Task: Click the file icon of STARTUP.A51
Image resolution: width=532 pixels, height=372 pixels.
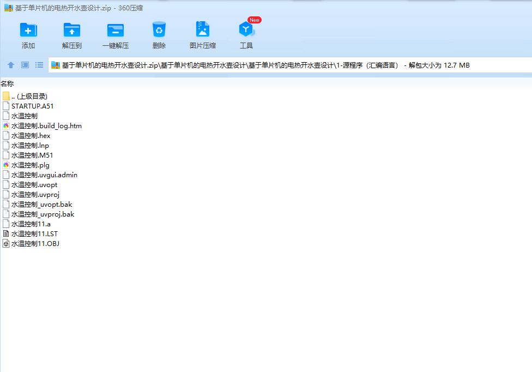Action: pos(6,106)
